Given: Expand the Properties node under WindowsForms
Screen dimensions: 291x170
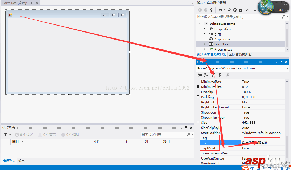Looking at the screenshot, I should [x=204, y=29].
